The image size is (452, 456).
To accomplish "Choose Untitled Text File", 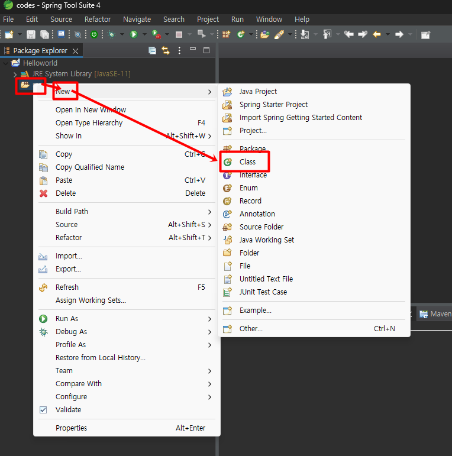I will [314, 279].
